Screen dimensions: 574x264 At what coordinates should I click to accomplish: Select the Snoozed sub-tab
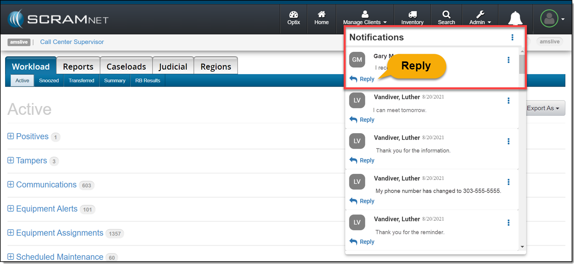tap(49, 81)
